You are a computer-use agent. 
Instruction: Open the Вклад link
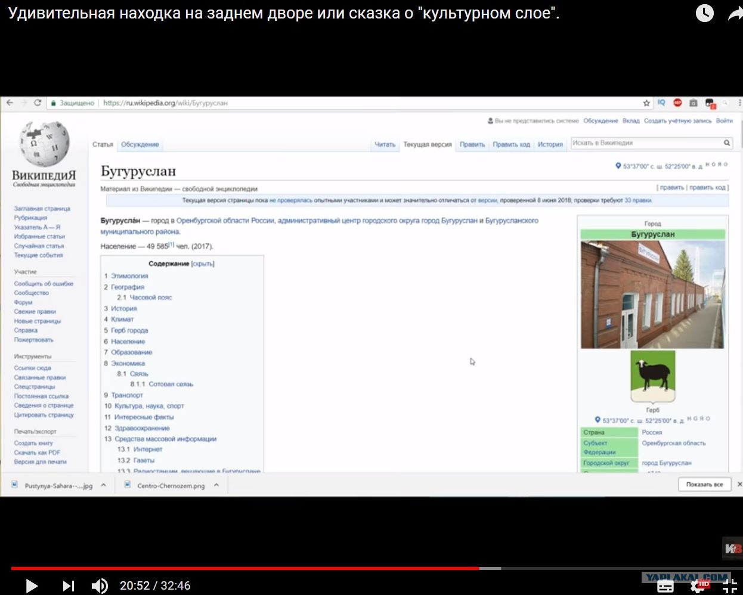click(631, 120)
